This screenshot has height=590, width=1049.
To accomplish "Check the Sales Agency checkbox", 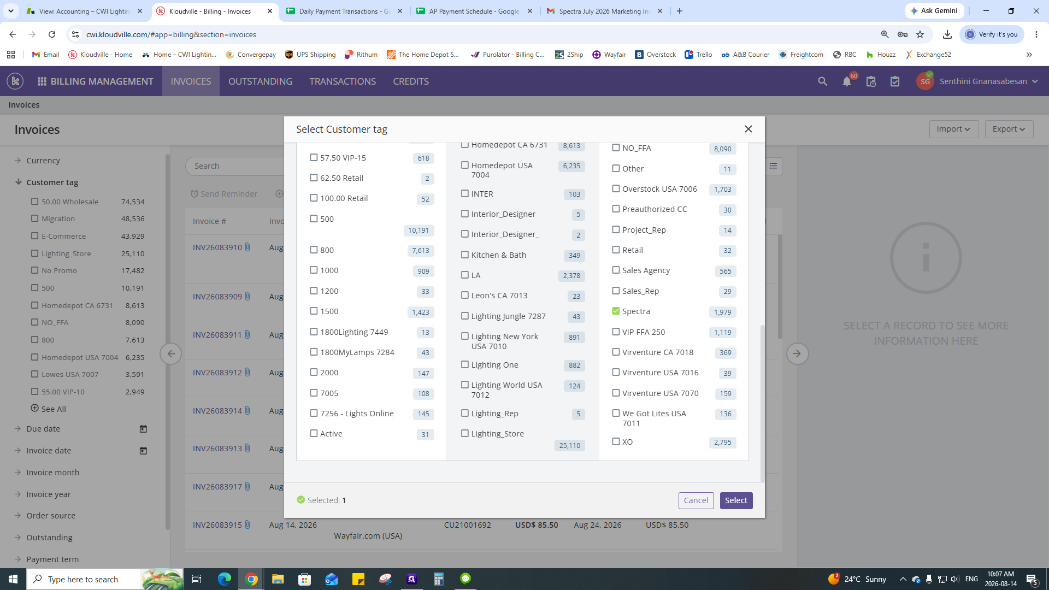I will click(x=616, y=270).
